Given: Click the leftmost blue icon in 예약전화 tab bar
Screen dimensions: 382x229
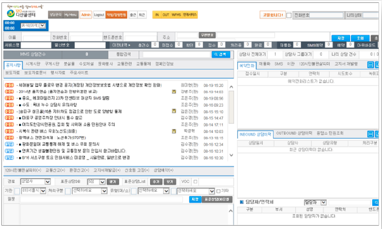Looking at the screenshot, I should (x=370, y=65).
